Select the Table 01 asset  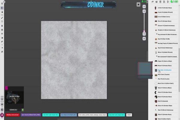pyautogui.click(x=166, y=115)
